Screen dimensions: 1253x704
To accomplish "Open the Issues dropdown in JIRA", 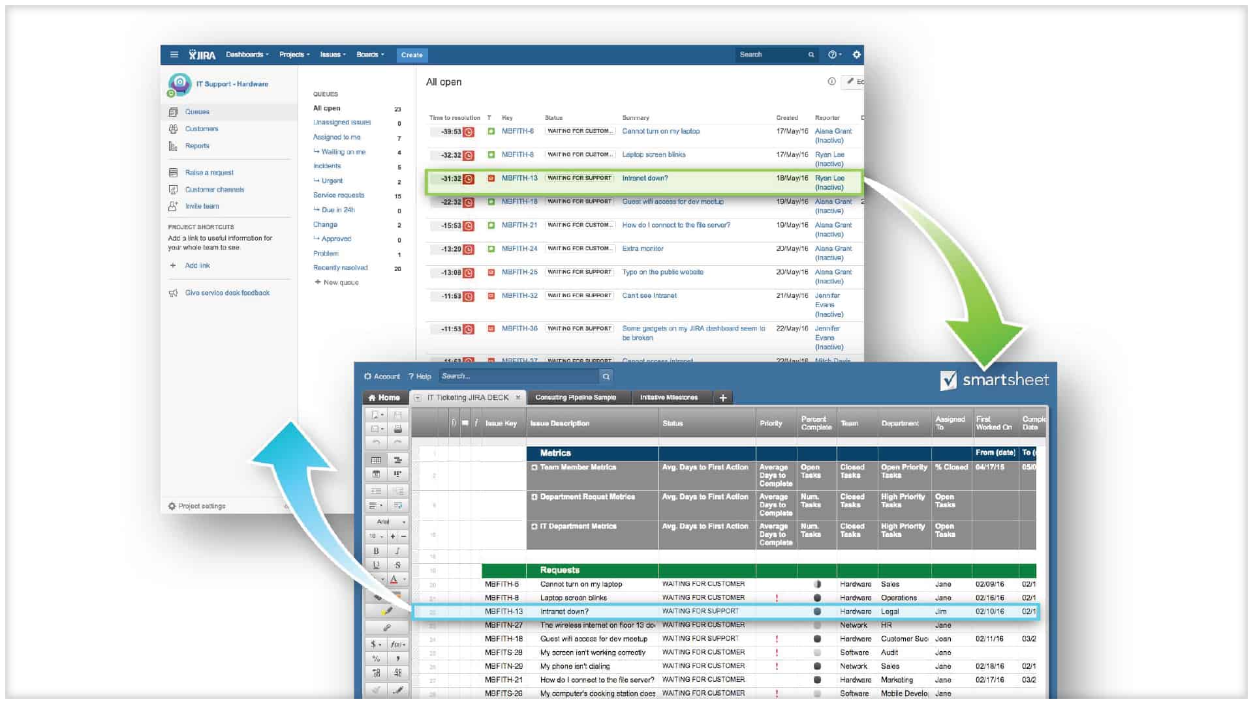I will click(333, 55).
